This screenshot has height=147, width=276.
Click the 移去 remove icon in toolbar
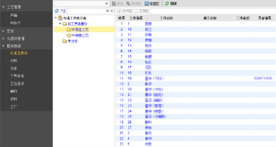click(x=114, y=4)
